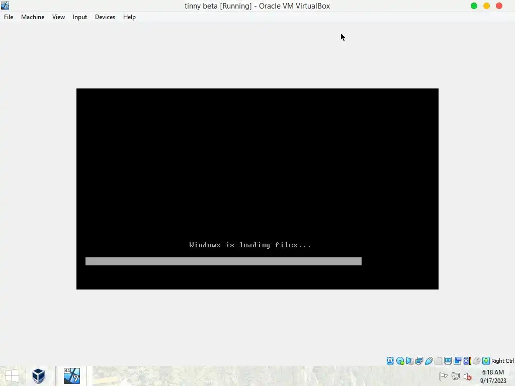Open the Machine menu
Screen dimensions: 515x386
pos(33,17)
